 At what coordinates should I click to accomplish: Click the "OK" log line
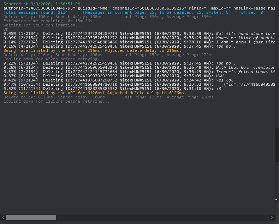click(x=6, y=29)
